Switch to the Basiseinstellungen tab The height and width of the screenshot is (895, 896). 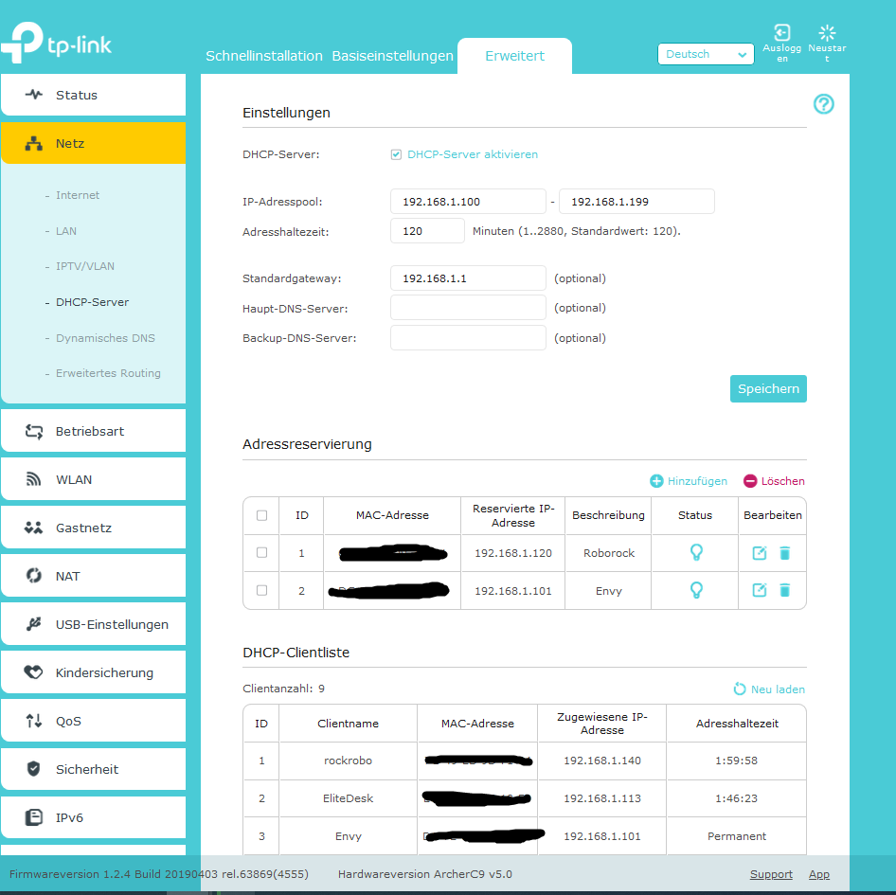tap(392, 56)
